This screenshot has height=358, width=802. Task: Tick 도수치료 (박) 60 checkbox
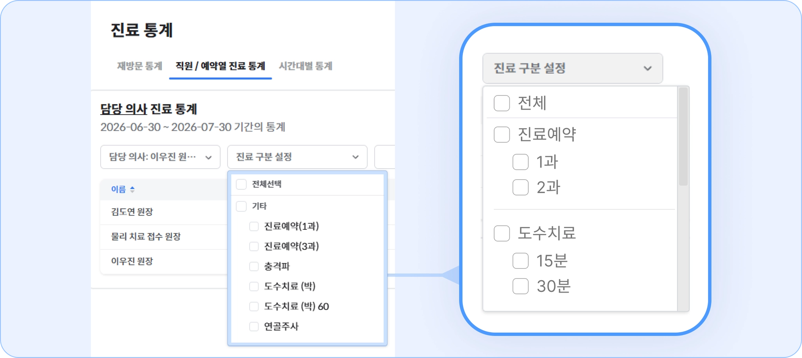point(254,306)
